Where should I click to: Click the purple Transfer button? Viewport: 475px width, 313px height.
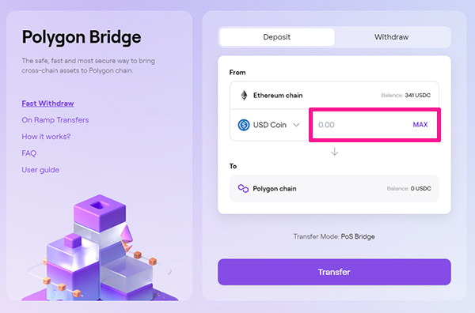pyautogui.click(x=334, y=272)
